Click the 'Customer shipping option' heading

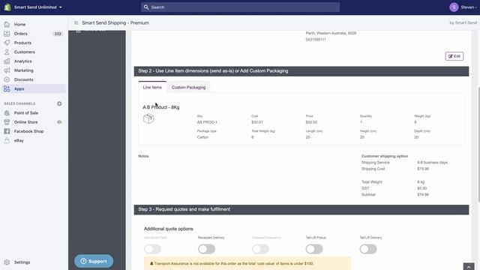click(x=385, y=156)
